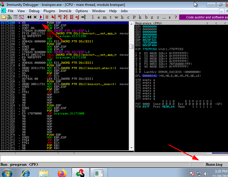Image resolution: width=228 pixels, height=177 pixels.
Task: Select disassembly row 31171280 PUSH EBP
Action: pos(65,23)
